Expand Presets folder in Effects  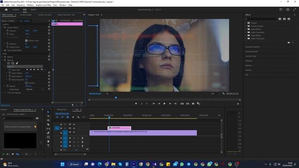[x=246, y=23]
